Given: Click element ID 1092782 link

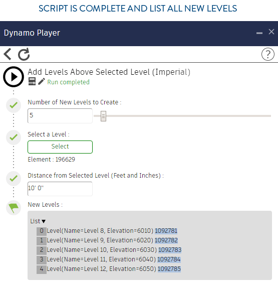Looking at the screenshot, I should [166, 240].
